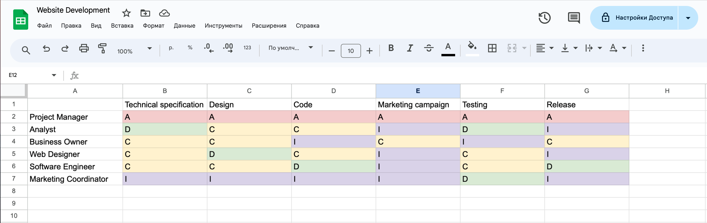Click the move to folder icon
This screenshot has width=707, height=223.
tap(145, 13)
